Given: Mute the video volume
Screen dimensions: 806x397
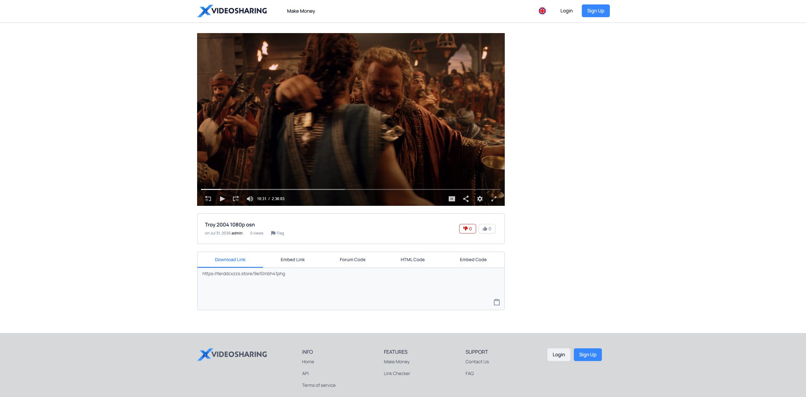Looking at the screenshot, I should point(250,199).
